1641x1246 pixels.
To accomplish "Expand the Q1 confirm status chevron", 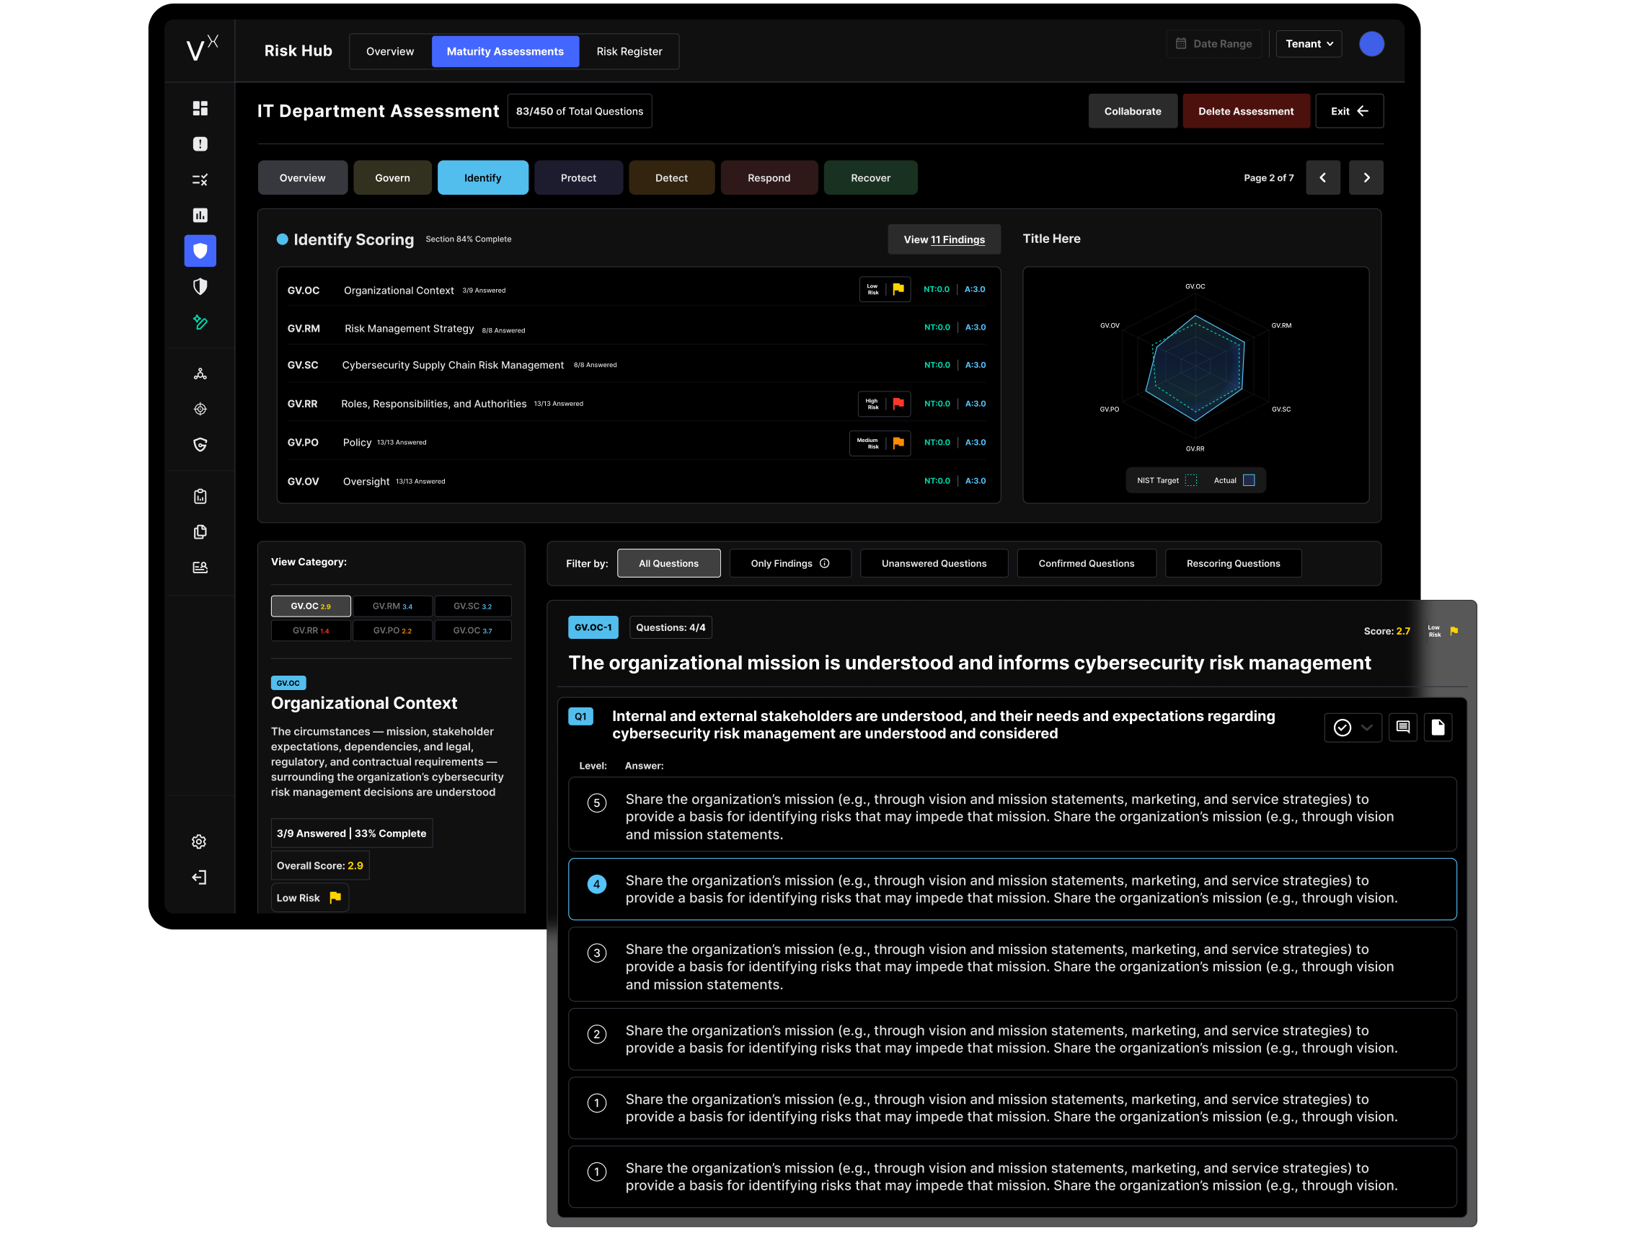I will coord(1366,728).
